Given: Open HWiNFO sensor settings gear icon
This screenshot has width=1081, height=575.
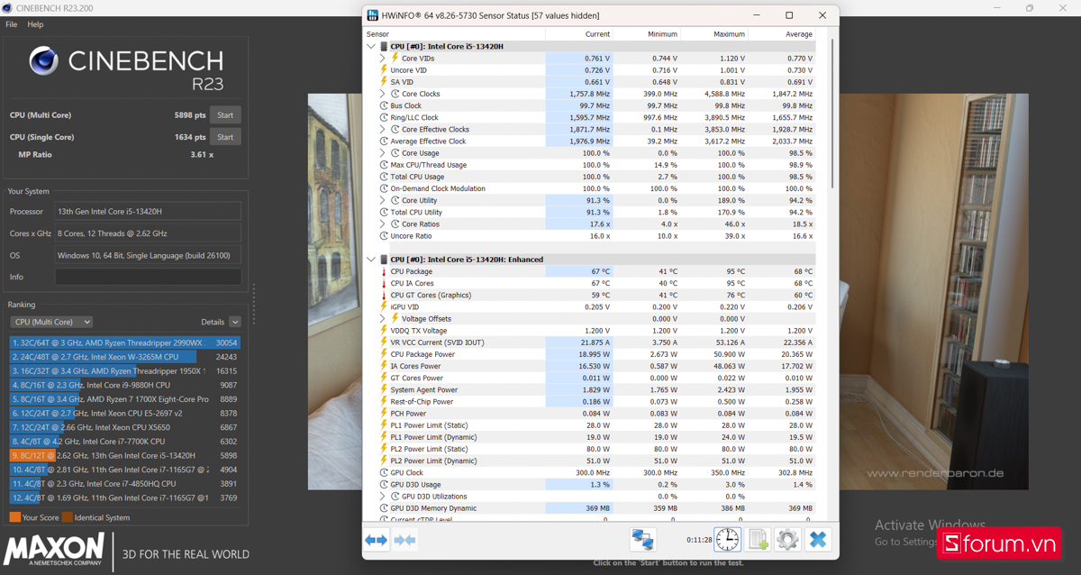Looking at the screenshot, I should pos(787,540).
